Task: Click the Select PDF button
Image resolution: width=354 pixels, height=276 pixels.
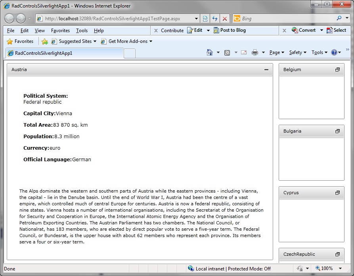Action: pyautogui.click(x=336, y=30)
